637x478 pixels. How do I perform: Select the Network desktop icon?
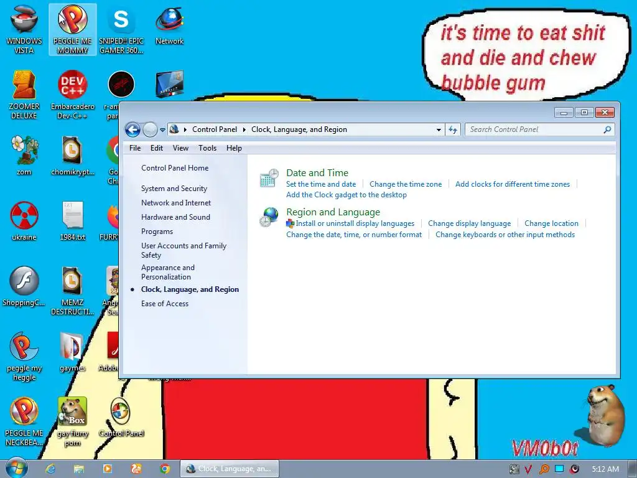(x=169, y=25)
